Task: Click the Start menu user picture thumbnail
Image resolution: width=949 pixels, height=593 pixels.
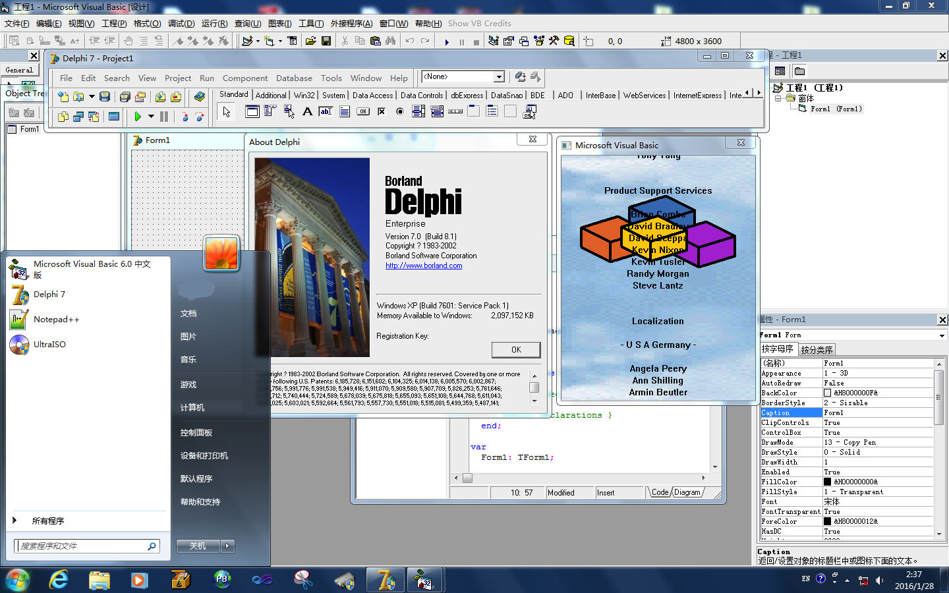Action: [221, 254]
